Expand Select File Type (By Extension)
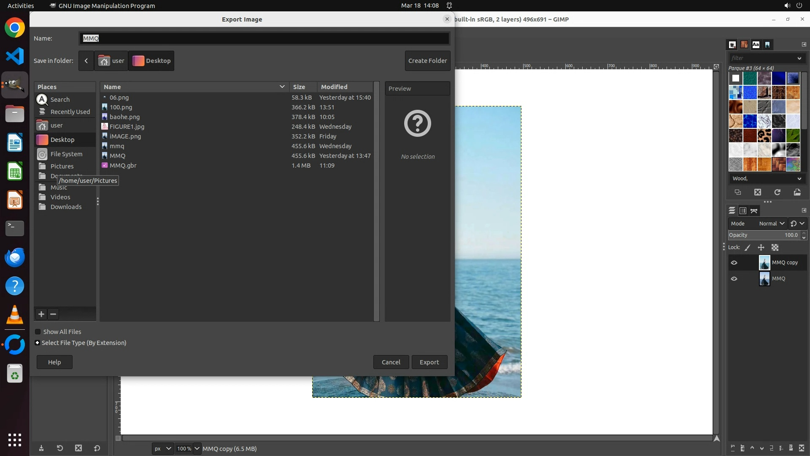This screenshot has width=810, height=456. [38, 343]
